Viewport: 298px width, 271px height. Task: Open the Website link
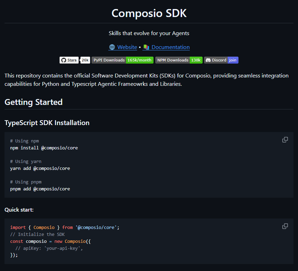(127, 47)
